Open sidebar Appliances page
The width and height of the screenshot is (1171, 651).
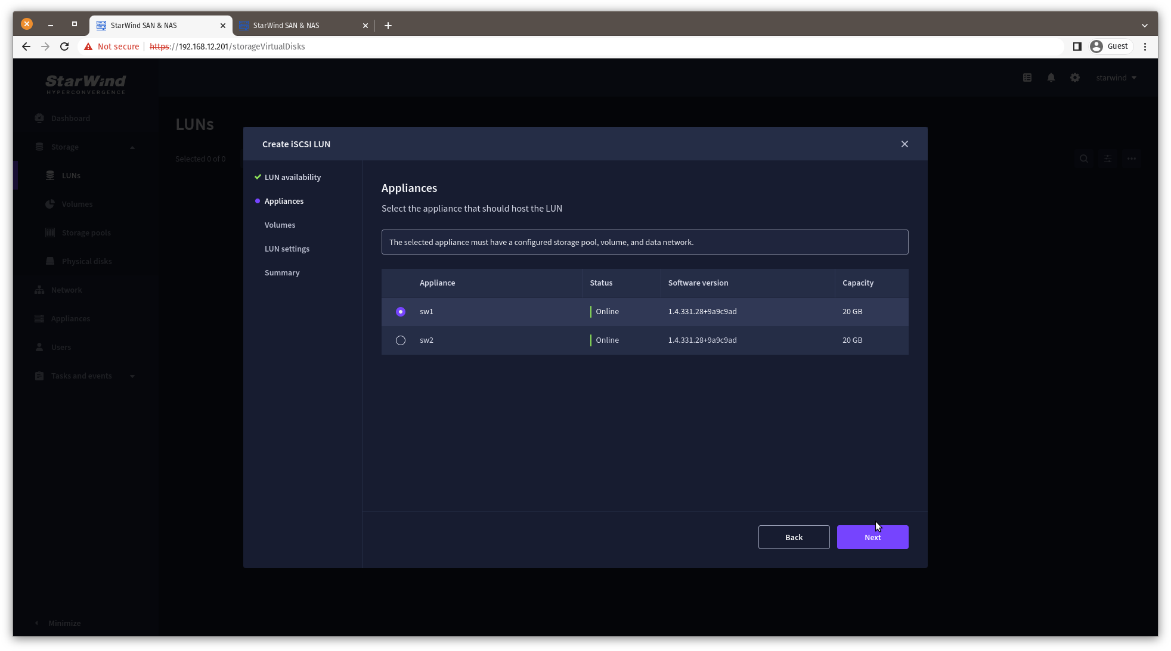coord(70,319)
